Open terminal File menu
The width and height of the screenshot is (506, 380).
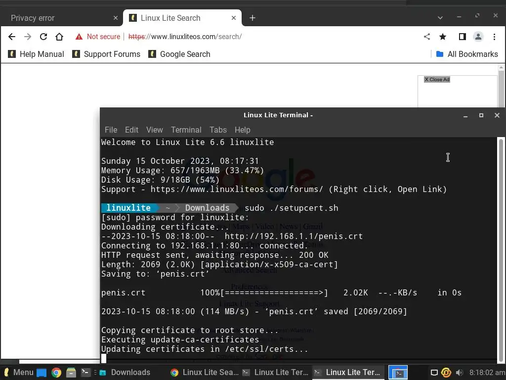(x=111, y=130)
